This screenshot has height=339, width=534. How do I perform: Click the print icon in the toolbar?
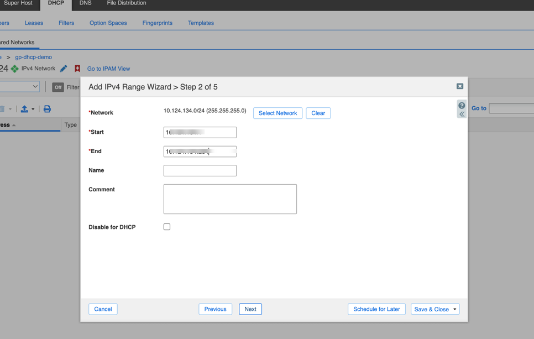47,109
